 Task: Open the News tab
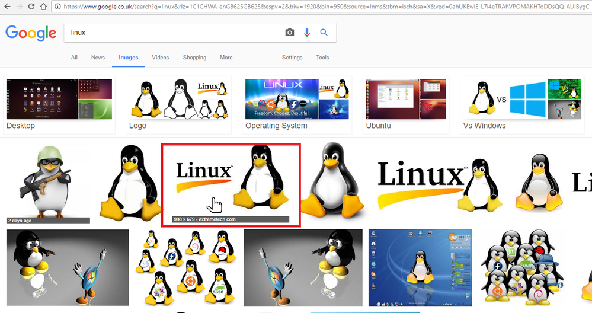click(98, 58)
